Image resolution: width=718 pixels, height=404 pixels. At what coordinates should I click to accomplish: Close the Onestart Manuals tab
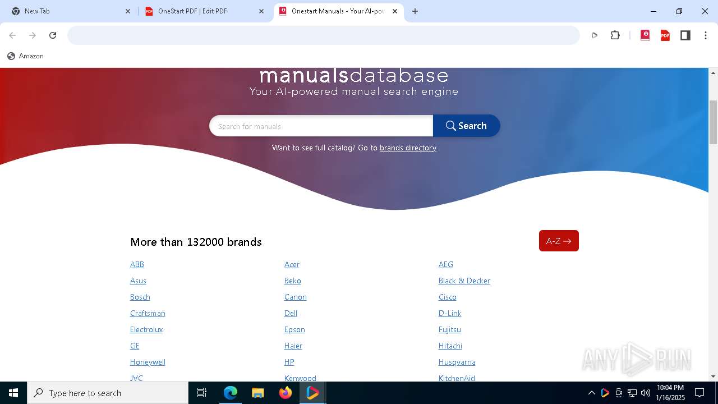coord(395,11)
